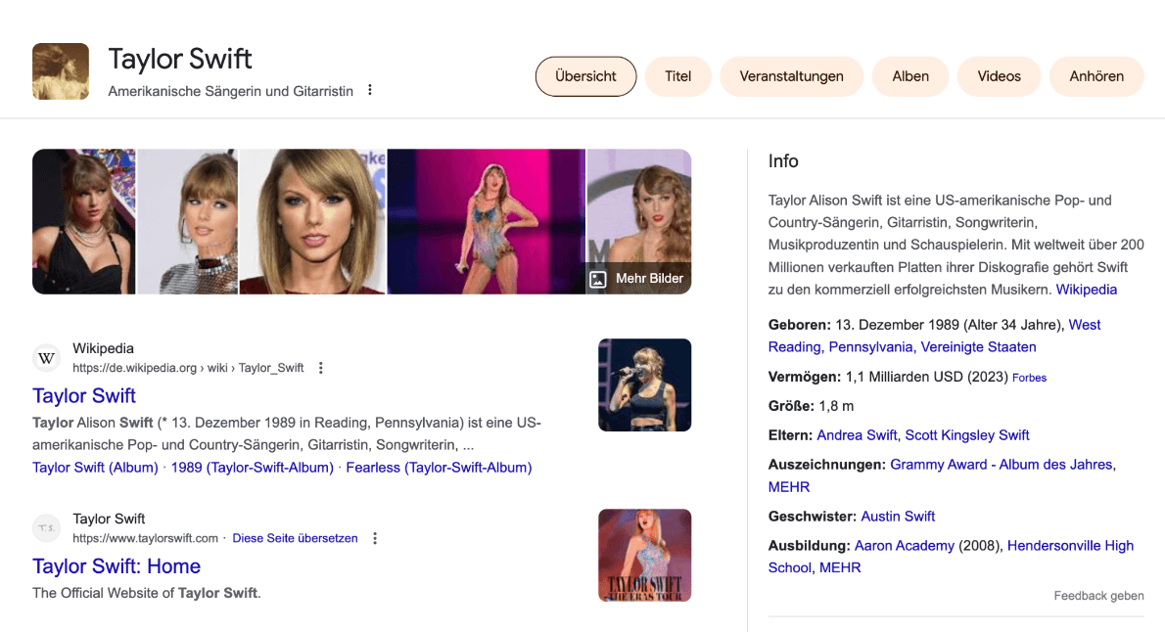
Task: Click the Taylor Swift album cover icon in header
Action: 61,71
